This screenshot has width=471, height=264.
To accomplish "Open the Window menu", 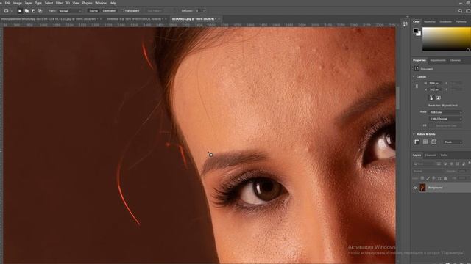I will [101, 3].
